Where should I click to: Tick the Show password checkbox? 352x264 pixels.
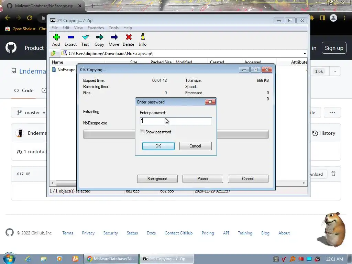pos(142,132)
